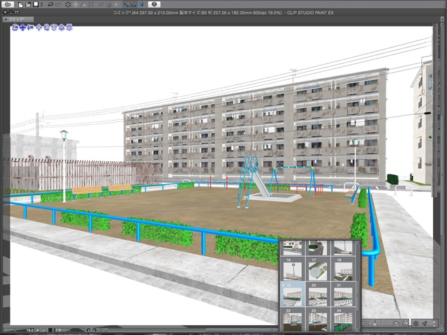Expand the object launcher small arrows
This screenshot has width=447, height=335.
[434, 323]
